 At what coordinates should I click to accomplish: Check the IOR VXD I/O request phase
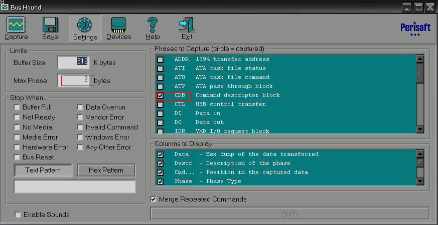point(160,131)
